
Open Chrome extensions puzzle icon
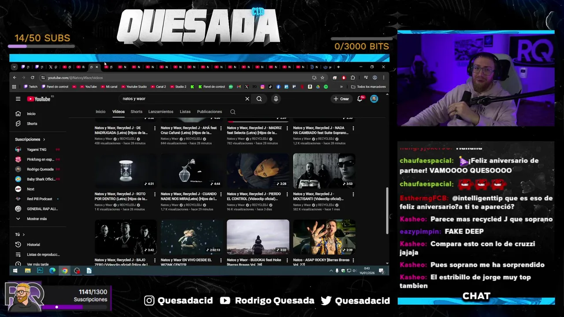352,77
